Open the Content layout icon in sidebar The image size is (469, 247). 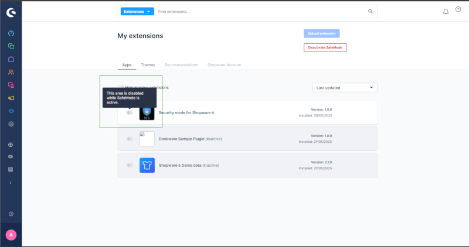click(11, 85)
